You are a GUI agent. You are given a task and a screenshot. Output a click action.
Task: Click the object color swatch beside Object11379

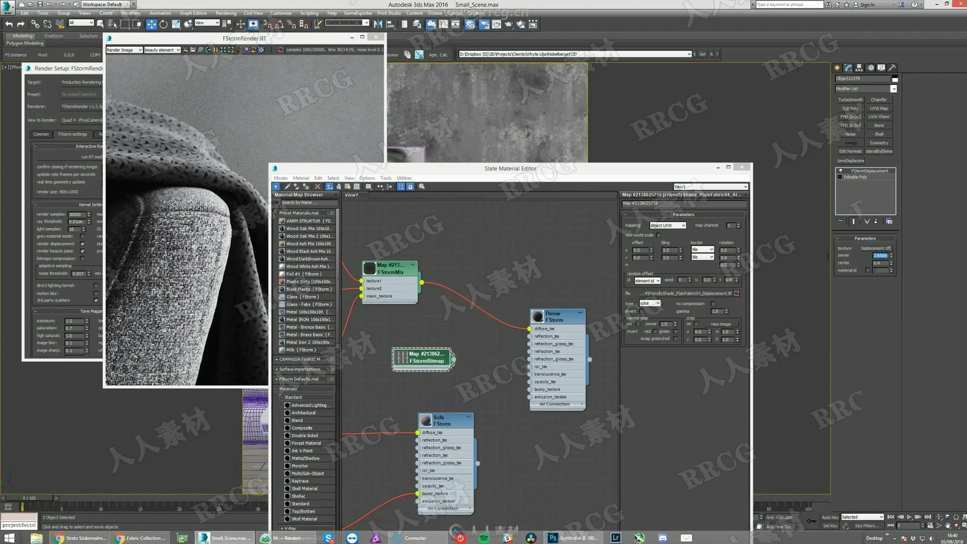pos(894,79)
